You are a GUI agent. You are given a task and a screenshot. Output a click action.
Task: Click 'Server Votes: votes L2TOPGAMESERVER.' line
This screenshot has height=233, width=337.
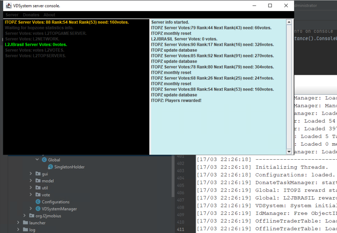coord(46,33)
